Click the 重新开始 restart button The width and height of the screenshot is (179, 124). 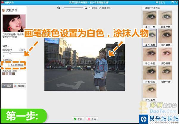pos(105,8)
